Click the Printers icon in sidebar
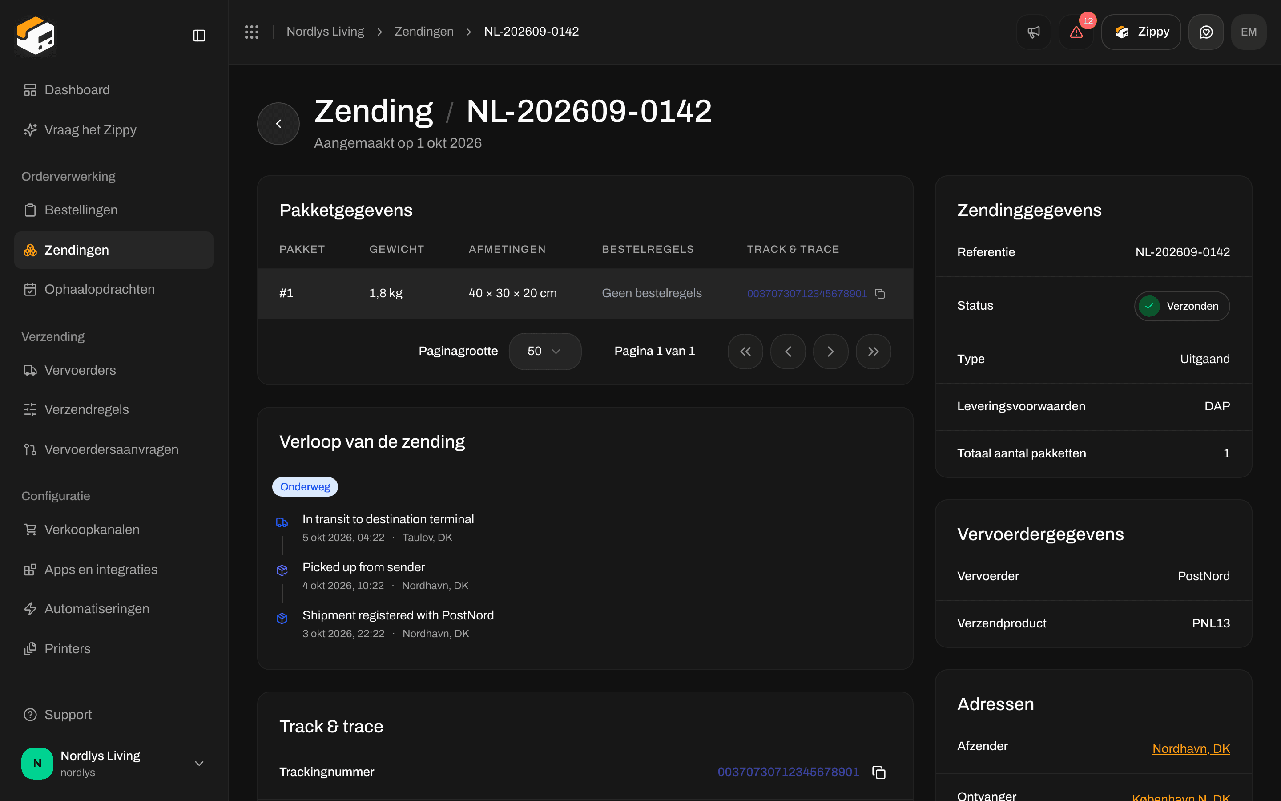 tap(30, 649)
